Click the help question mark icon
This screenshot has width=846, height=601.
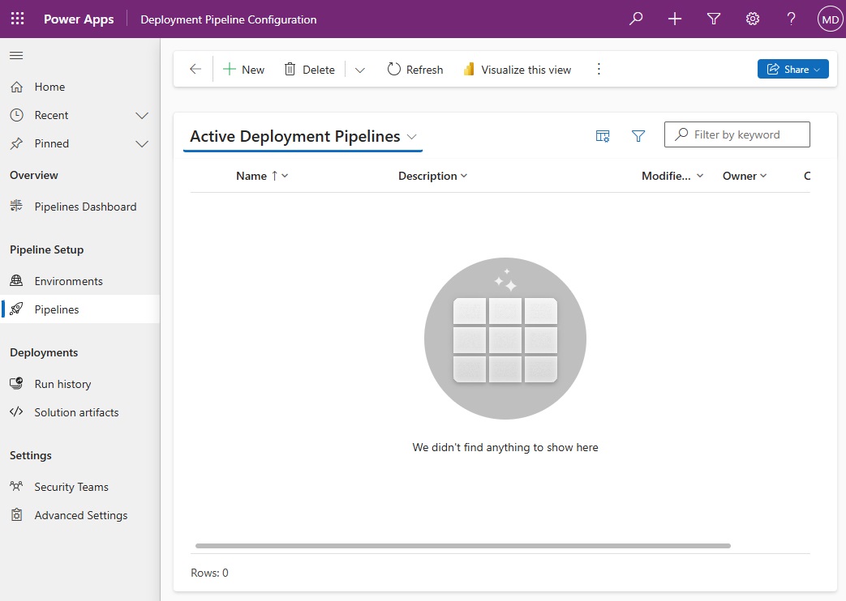[792, 19]
